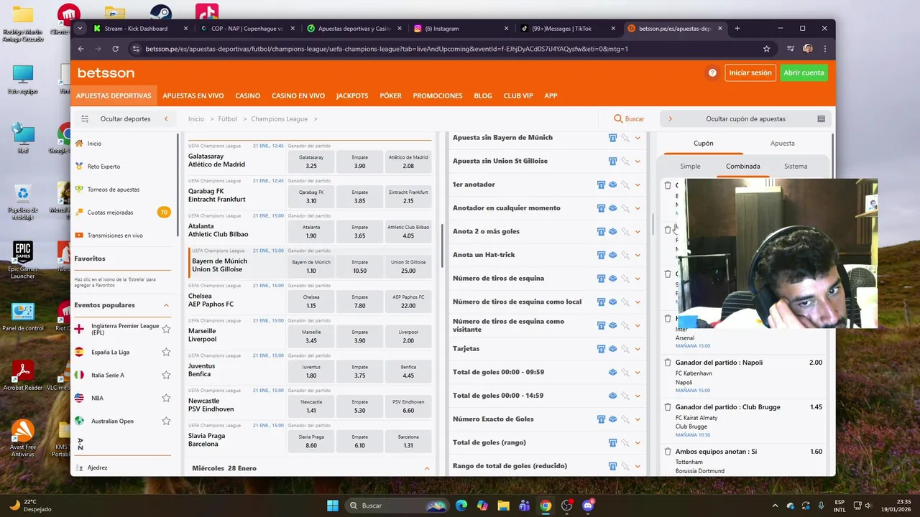Open Acrobat Reader desktop icon

pyautogui.click(x=22, y=377)
